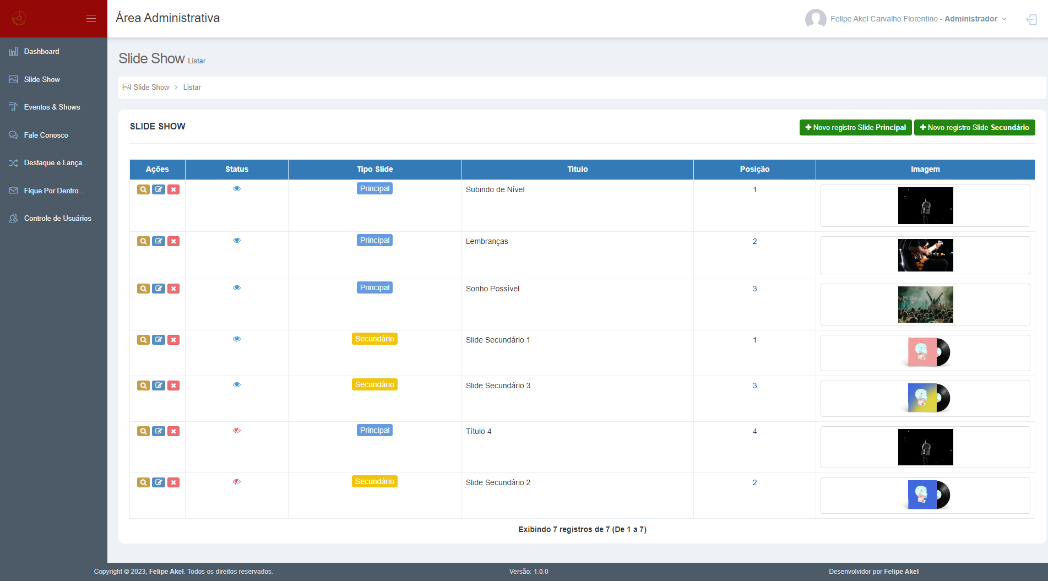The width and height of the screenshot is (1048, 581).
Task: Go to Eventos & Shows in sidebar
Action: [x=52, y=107]
